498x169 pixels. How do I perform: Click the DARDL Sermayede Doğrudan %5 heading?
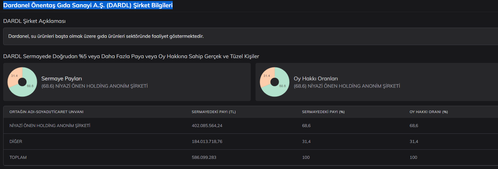pyautogui.click(x=131, y=57)
